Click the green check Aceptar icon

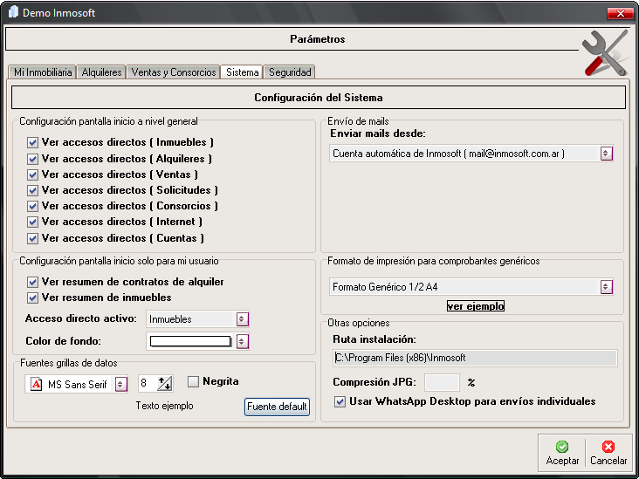(x=562, y=447)
